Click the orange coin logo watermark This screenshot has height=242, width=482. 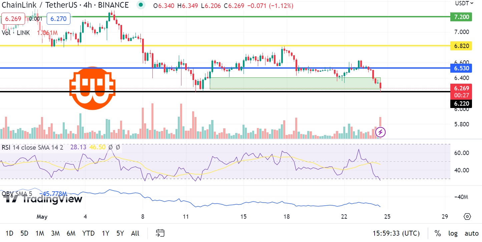(x=92, y=88)
